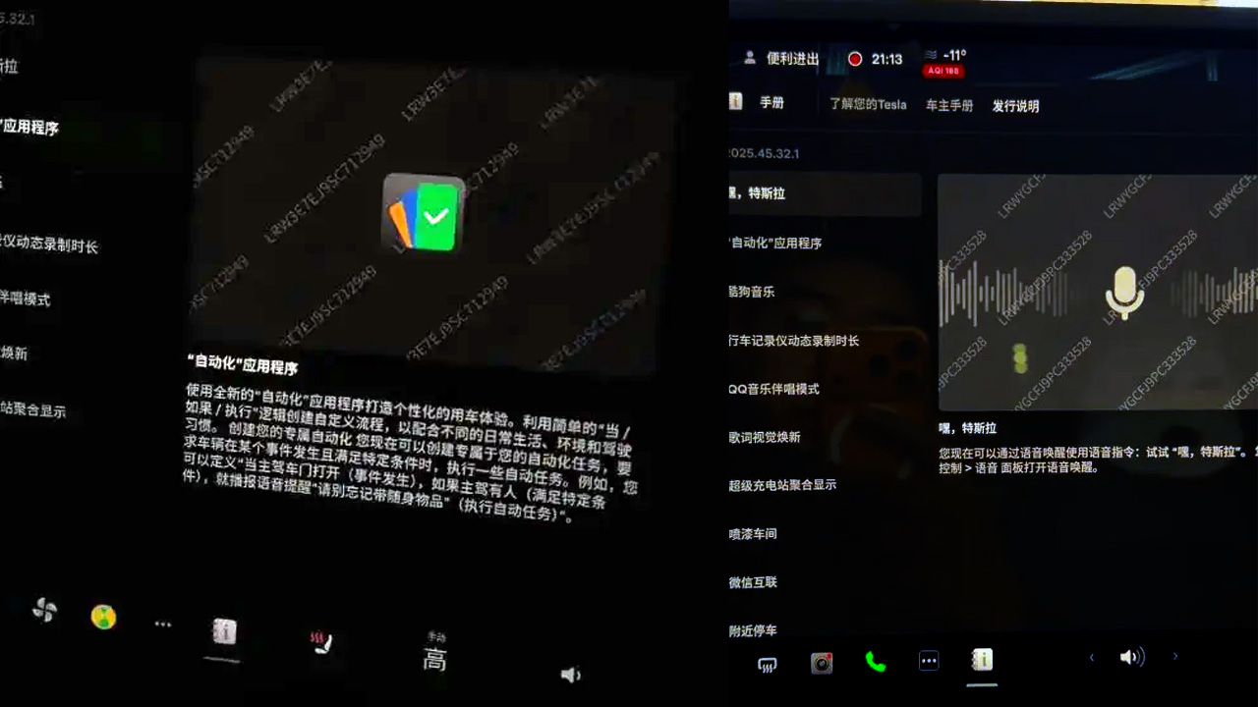Decrease volume with the left arrow
1258x707 pixels.
(x=1091, y=658)
